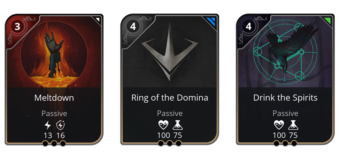This screenshot has height=159, width=339.
Task: Click the first upgrade slot dot on Meltdown
Action: coord(45,143)
